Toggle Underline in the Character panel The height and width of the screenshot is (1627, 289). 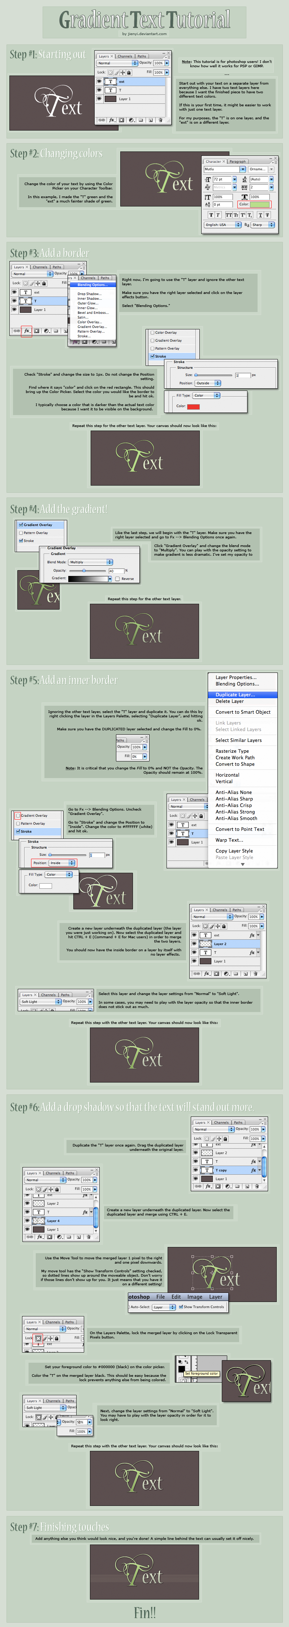tap(260, 215)
